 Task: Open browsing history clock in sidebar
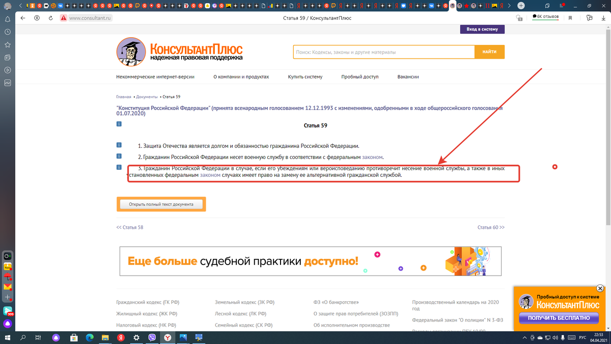(8, 32)
